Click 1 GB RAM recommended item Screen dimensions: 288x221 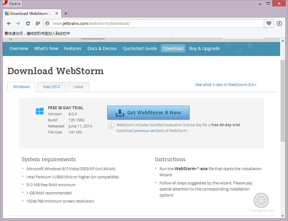(x=49, y=193)
